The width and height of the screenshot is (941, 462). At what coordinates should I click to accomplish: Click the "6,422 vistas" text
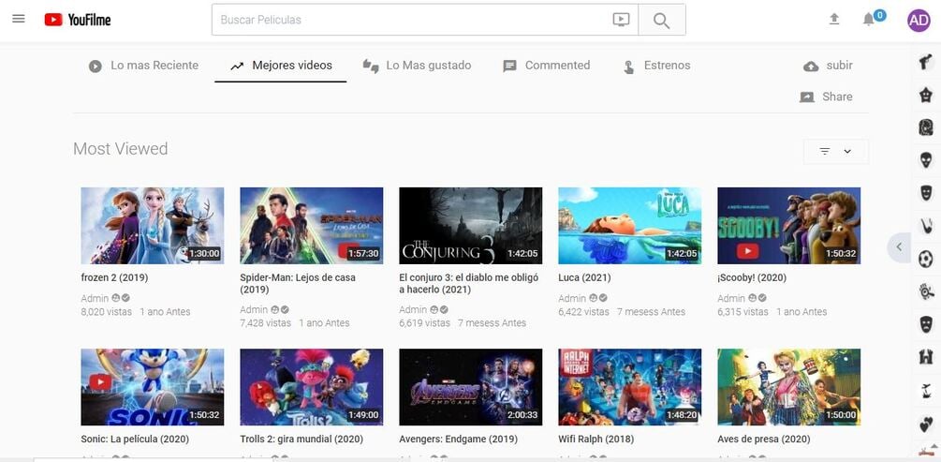[x=583, y=312]
